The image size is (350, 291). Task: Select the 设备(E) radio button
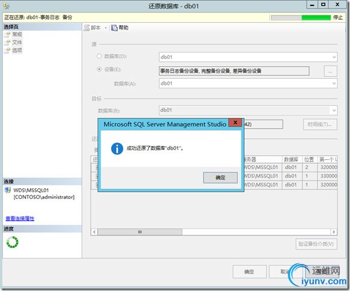pyautogui.click(x=99, y=69)
